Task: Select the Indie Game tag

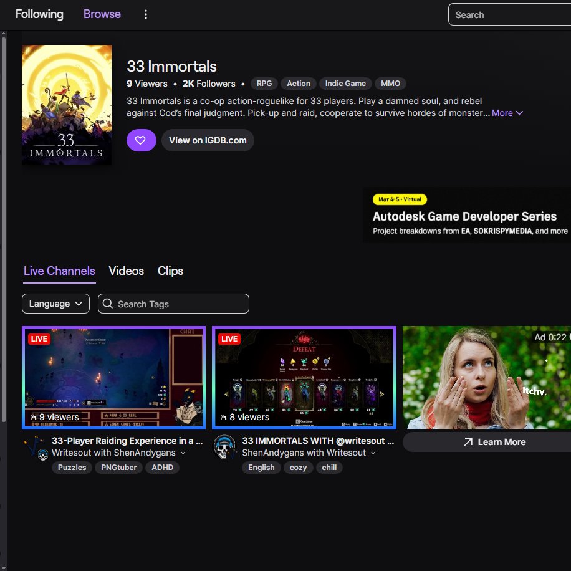Action: click(345, 84)
